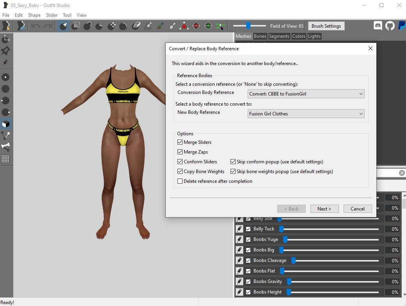Uncheck the Merge Sliders option
The image size is (406, 306).
tap(180, 142)
